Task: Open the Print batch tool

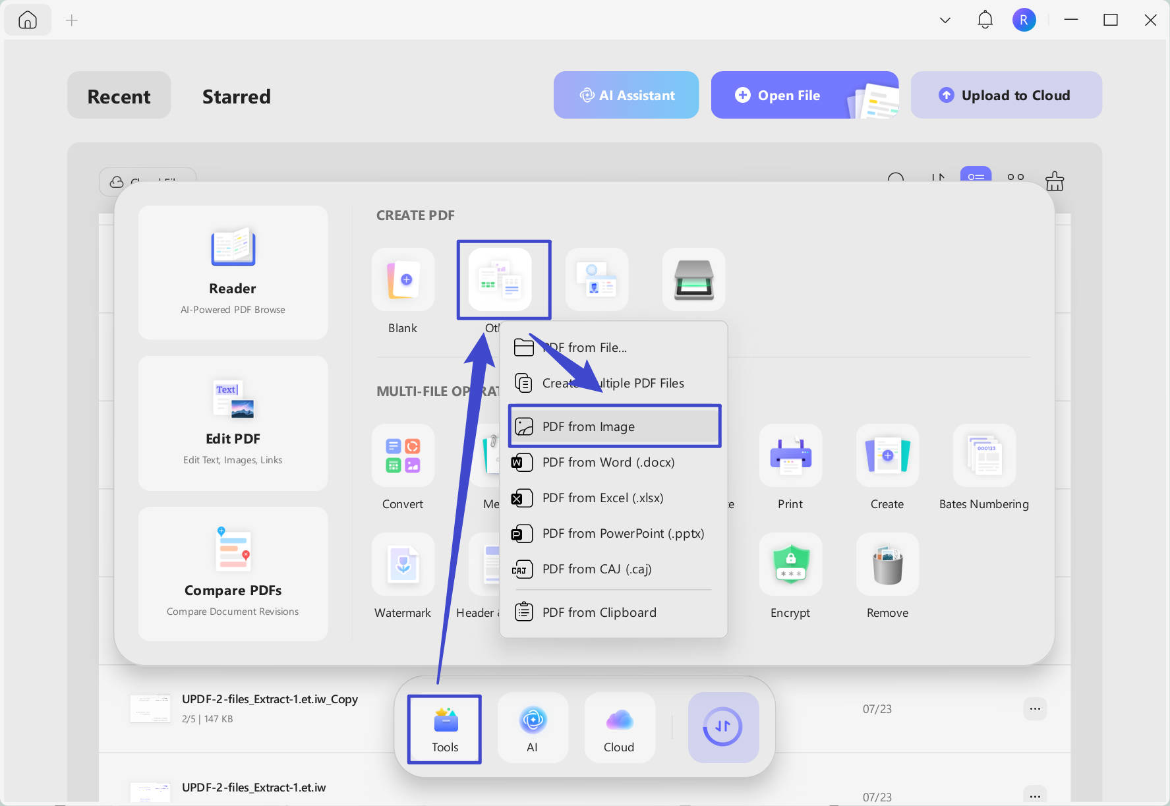Action: (790, 455)
